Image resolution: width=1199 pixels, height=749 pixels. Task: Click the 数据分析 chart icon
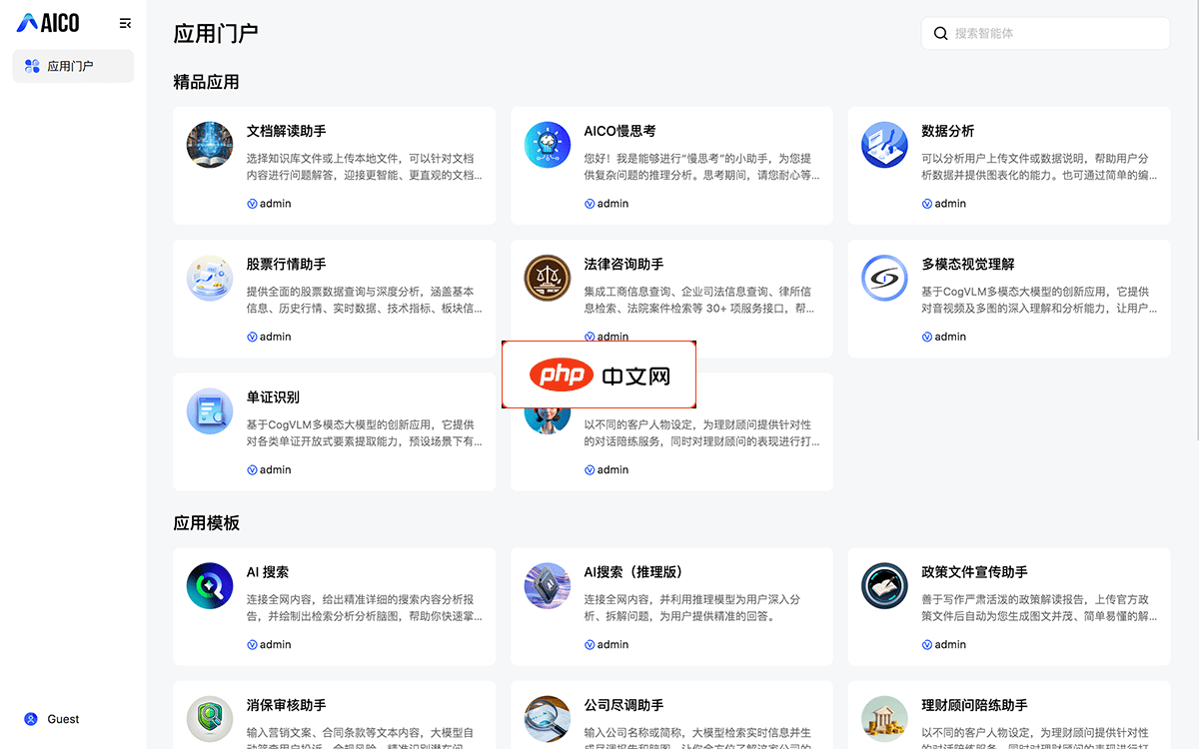coord(884,145)
